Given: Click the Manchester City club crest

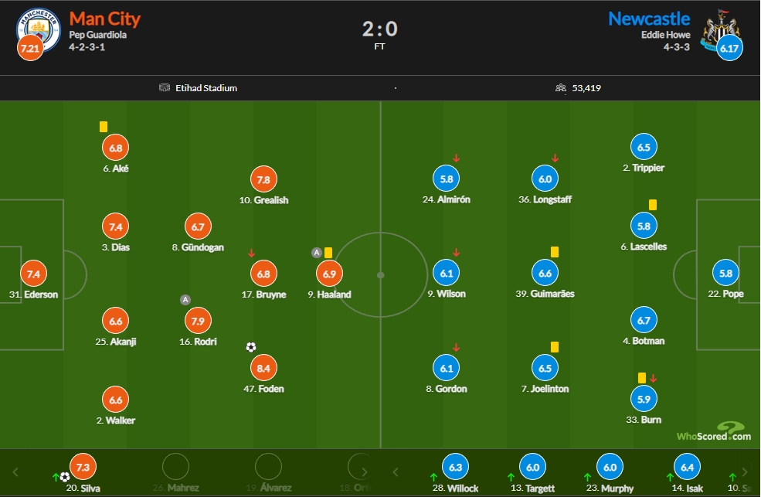Looking at the screenshot, I should [39, 29].
